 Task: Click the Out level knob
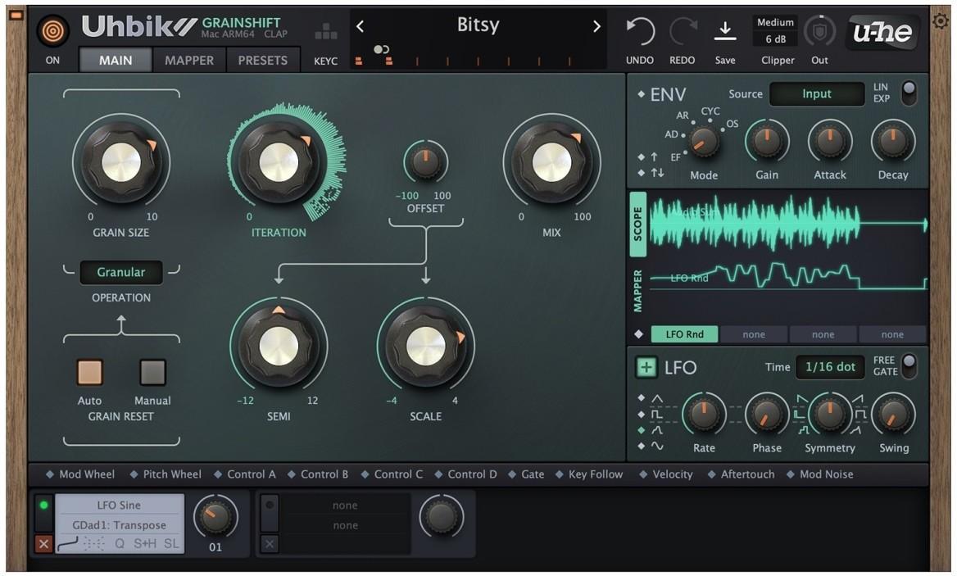pyautogui.click(x=819, y=32)
